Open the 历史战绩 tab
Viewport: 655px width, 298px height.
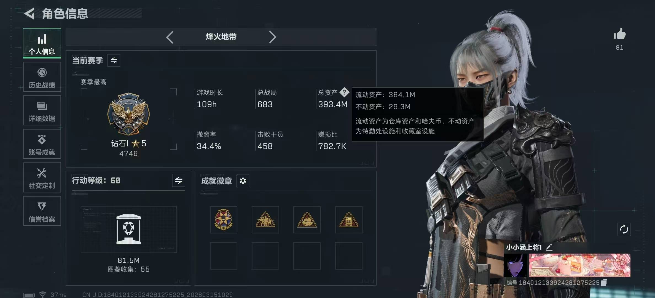pyautogui.click(x=42, y=77)
